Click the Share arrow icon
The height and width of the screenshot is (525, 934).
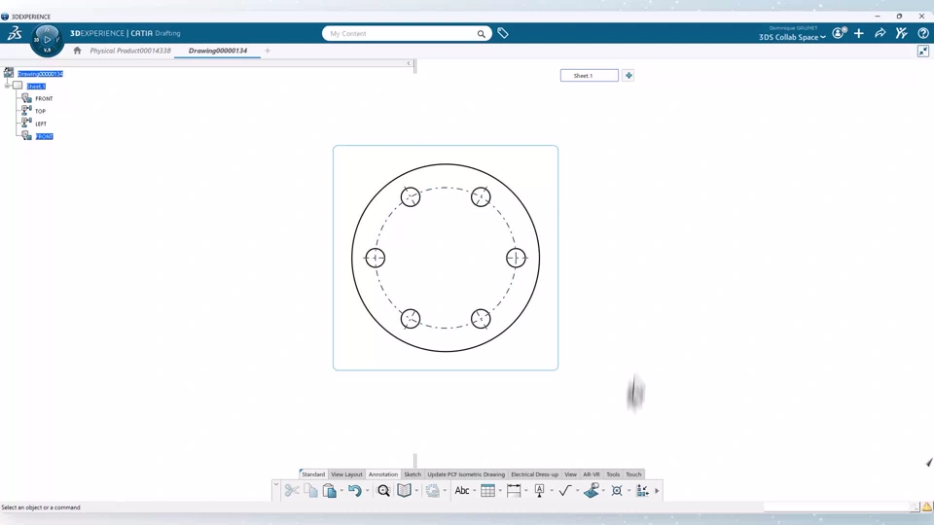click(x=880, y=33)
